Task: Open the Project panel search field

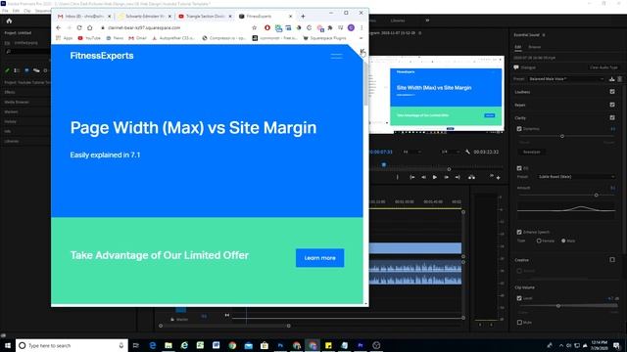Action: coord(28,52)
